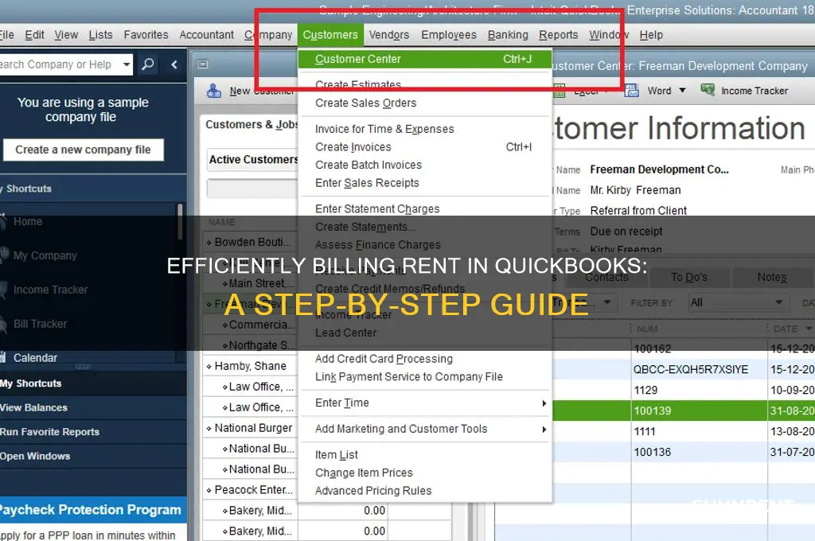Image resolution: width=815 pixels, height=541 pixels.
Task: Select Change Item Prices
Action: [364, 473]
